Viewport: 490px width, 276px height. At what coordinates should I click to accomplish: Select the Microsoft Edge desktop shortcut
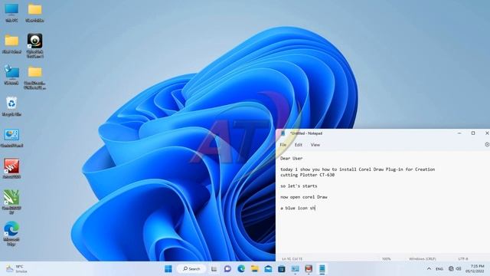coord(11,233)
